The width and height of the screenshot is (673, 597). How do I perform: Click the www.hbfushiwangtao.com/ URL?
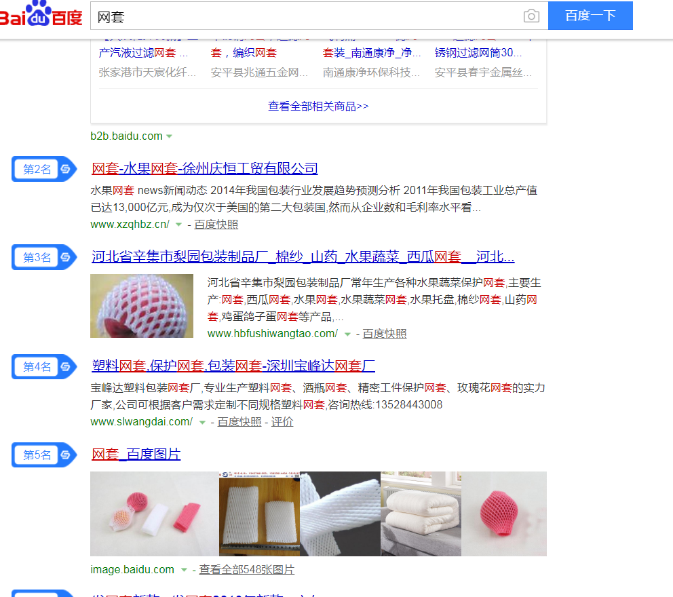[x=273, y=334]
